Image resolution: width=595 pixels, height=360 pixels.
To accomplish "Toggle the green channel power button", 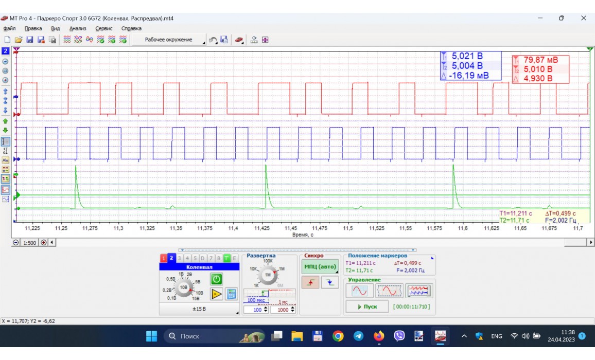I will pos(217,279).
